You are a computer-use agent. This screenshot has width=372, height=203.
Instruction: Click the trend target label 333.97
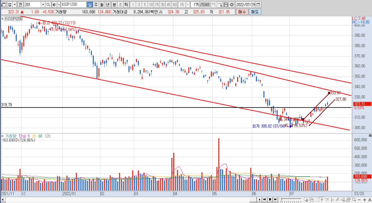pos(335,93)
